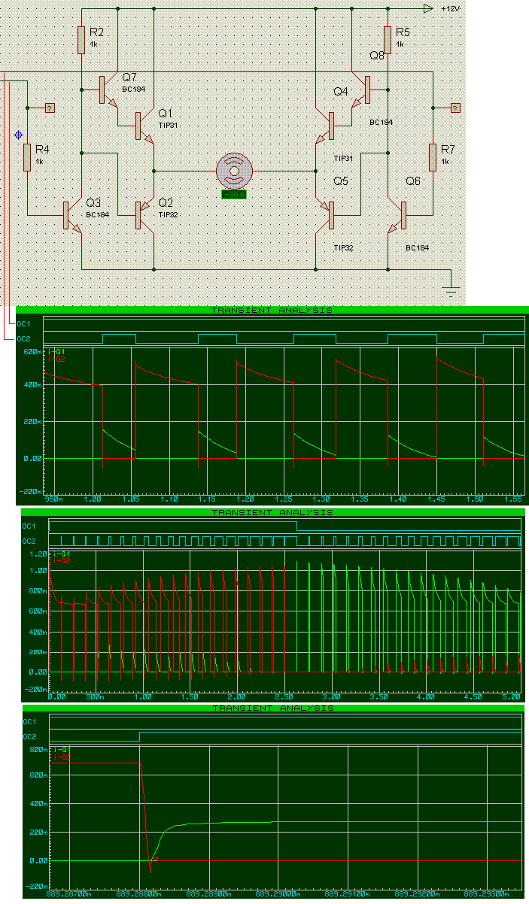
Task: Click the 950m x-axis value in the top graph
Action: (x=53, y=499)
